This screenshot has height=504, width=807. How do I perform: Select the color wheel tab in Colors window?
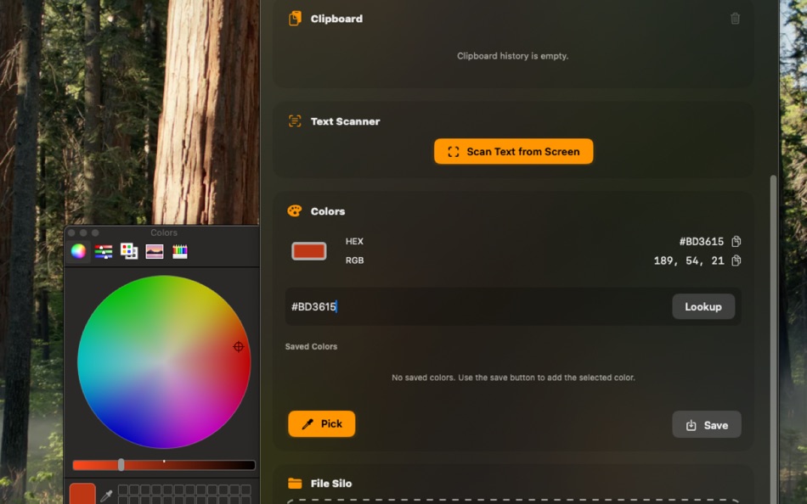pyautogui.click(x=78, y=251)
